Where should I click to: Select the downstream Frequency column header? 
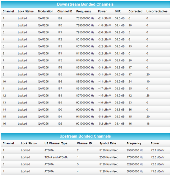tap(84, 11)
